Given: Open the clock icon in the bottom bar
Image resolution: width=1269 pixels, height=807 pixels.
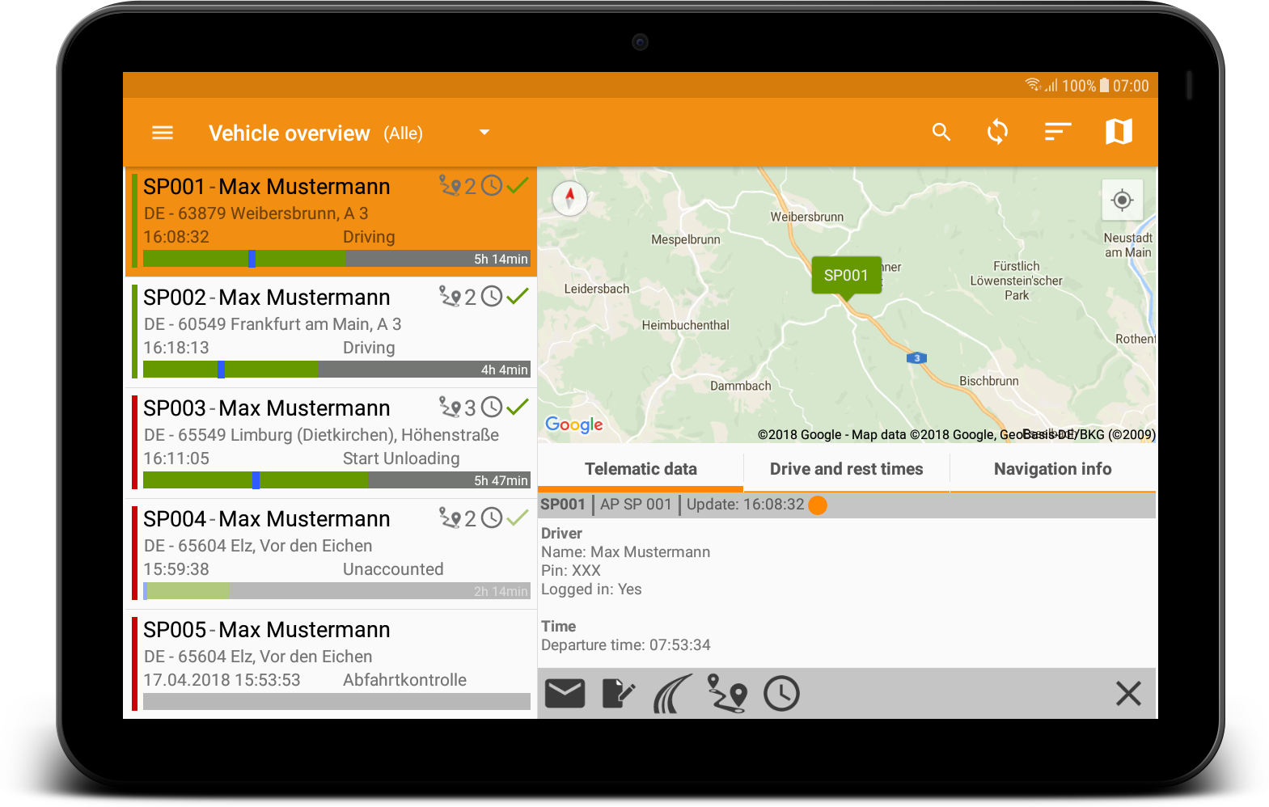Looking at the screenshot, I should [781, 694].
